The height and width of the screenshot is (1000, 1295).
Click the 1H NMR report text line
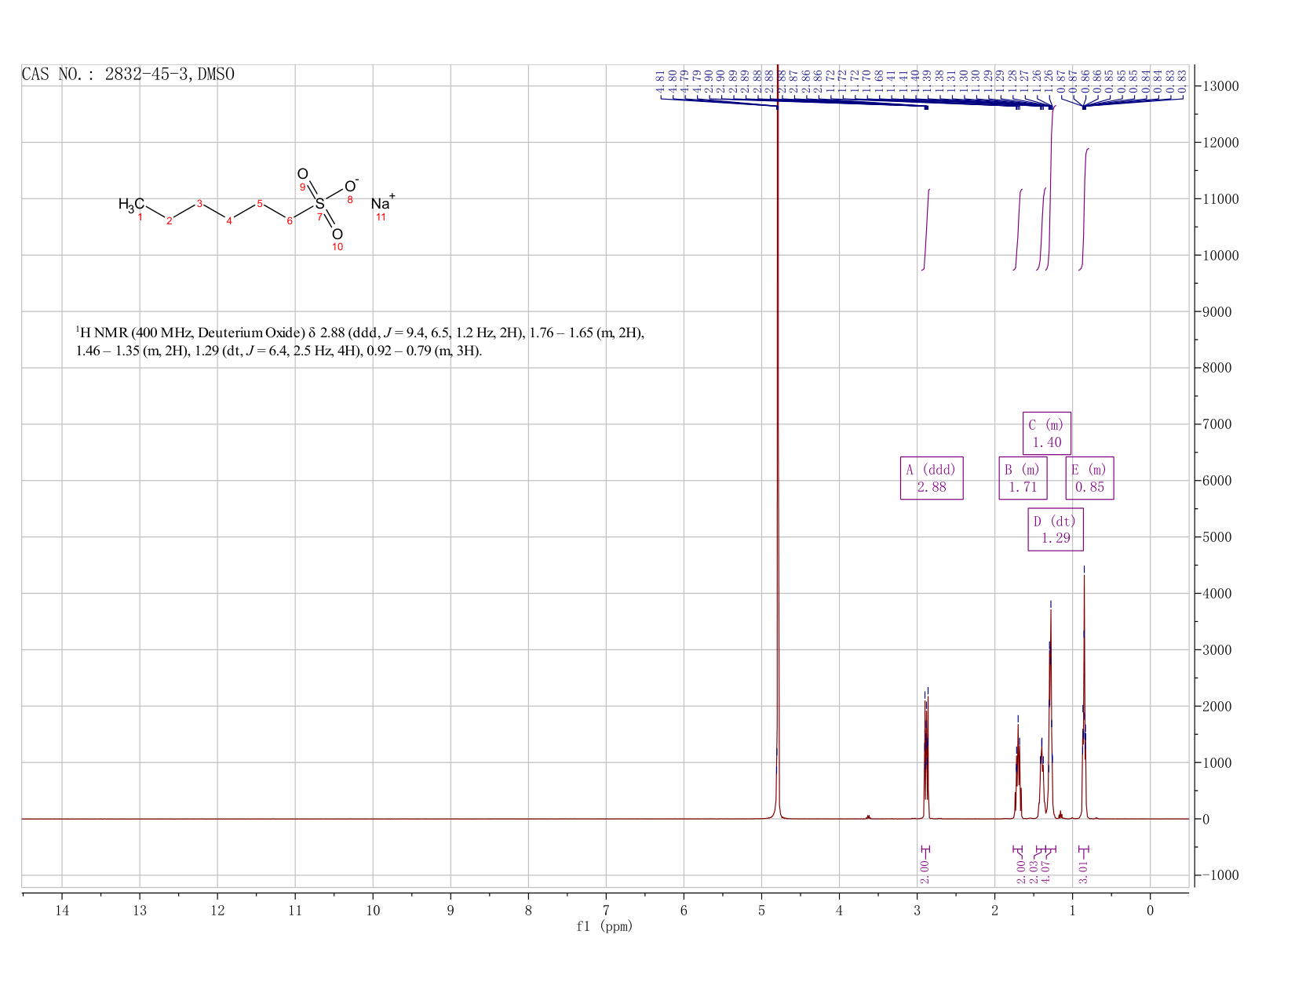point(359,342)
